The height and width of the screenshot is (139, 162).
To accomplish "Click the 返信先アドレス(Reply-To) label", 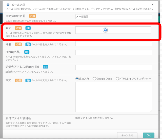I will (22, 67).
